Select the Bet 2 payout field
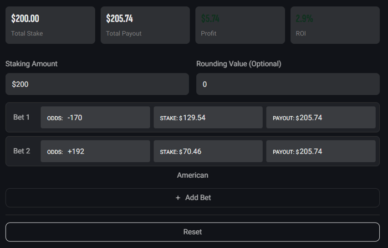This screenshot has height=248, width=388. (x=321, y=151)
